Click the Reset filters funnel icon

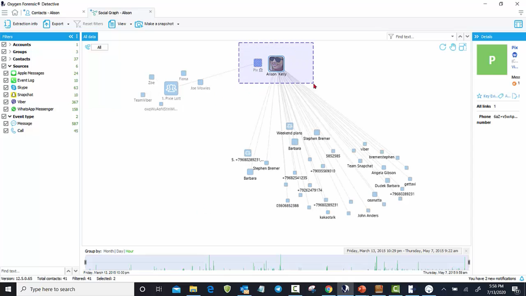78,24
